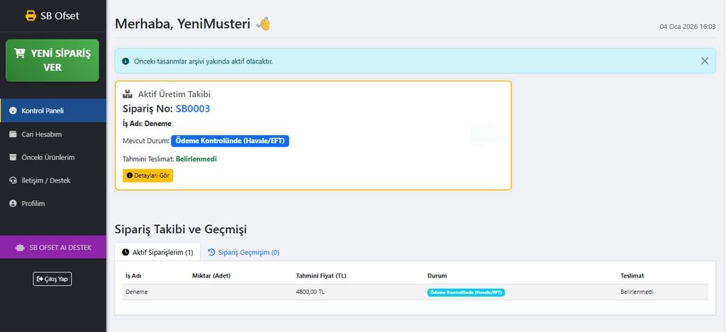Viewport: 726px width, 332px height.
Task: Dismiss the archive notification banner
Action: (x=704, y=61)
